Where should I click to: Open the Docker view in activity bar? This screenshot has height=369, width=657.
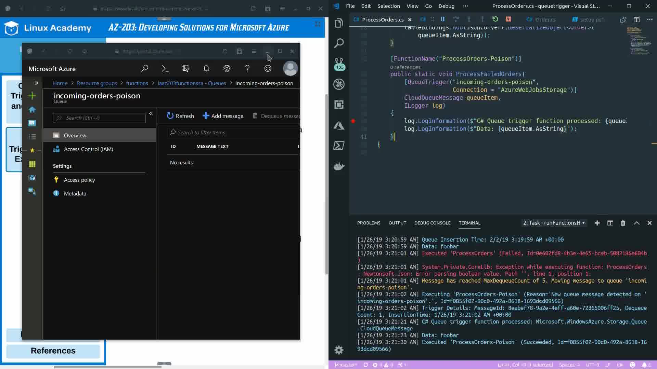click(x=339, y=166)
